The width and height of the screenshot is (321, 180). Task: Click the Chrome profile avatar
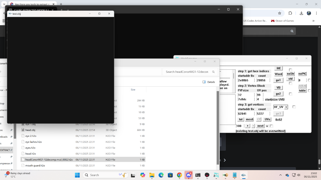(309, 13)
